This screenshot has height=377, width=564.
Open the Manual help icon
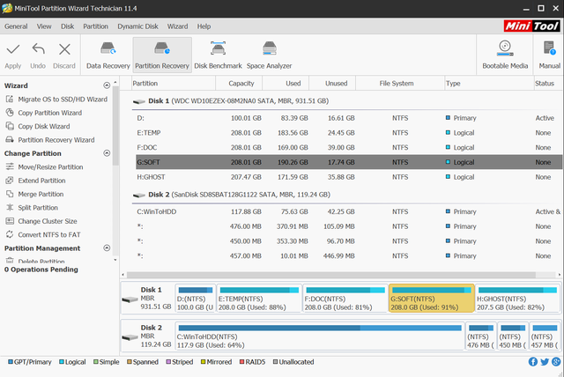tap(549, 55)
